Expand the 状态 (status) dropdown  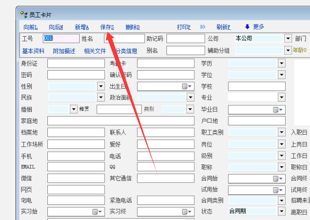point(281,212)
